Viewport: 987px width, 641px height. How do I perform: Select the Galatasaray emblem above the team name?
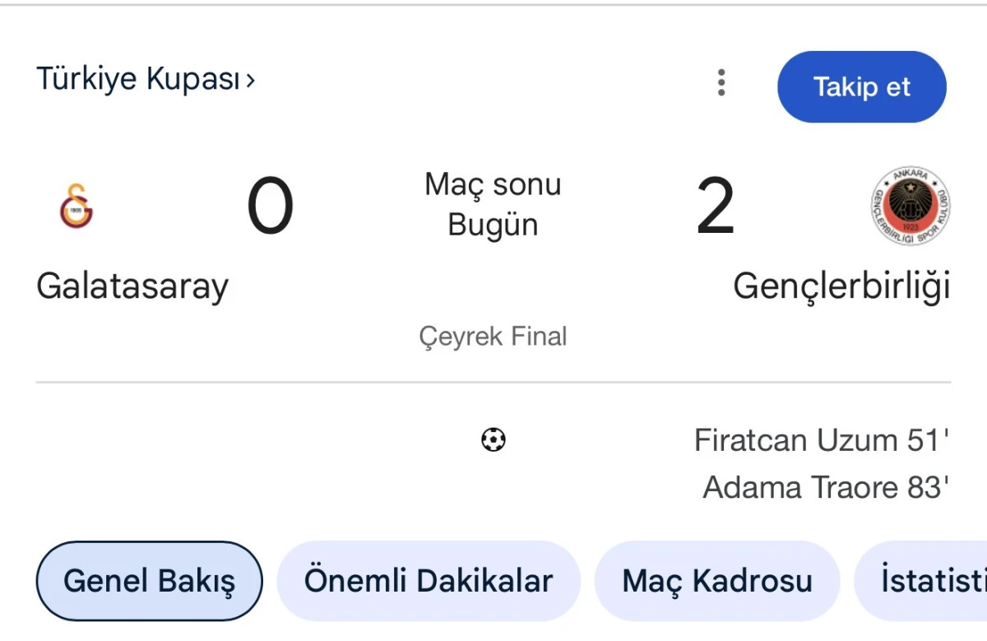(x=76, y=205)
